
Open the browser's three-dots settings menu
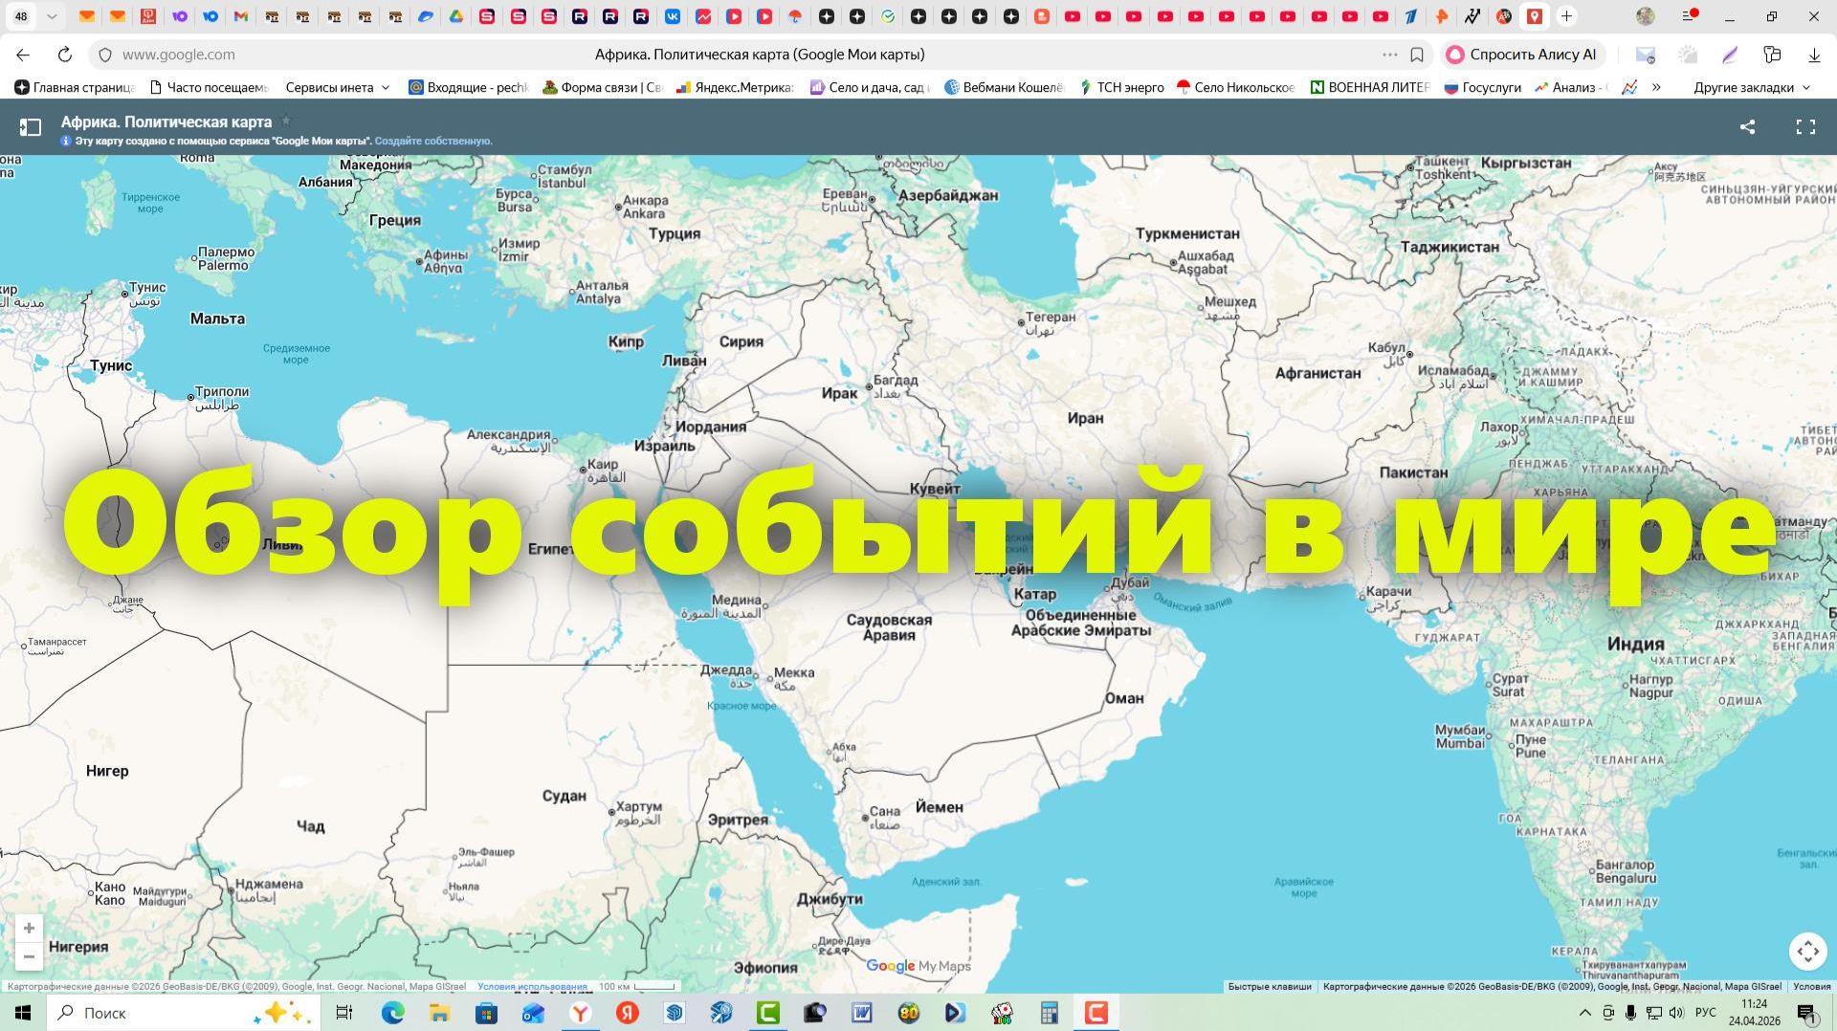pos(1388,55)
